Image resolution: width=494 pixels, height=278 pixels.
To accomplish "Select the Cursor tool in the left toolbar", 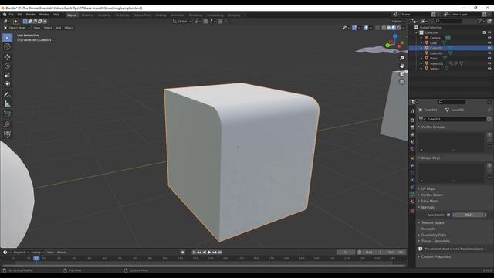I will (7, 47).
